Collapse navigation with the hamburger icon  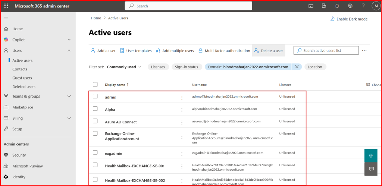tap(6, 18)
